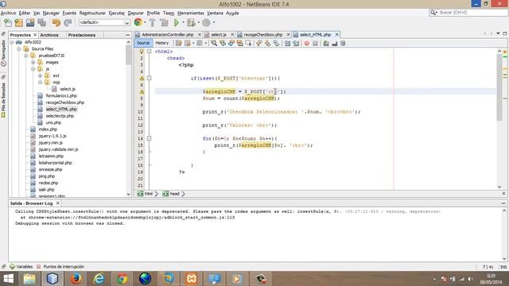Select the Chrome browser icon in toolbar
509x286 pixels.
138,22
